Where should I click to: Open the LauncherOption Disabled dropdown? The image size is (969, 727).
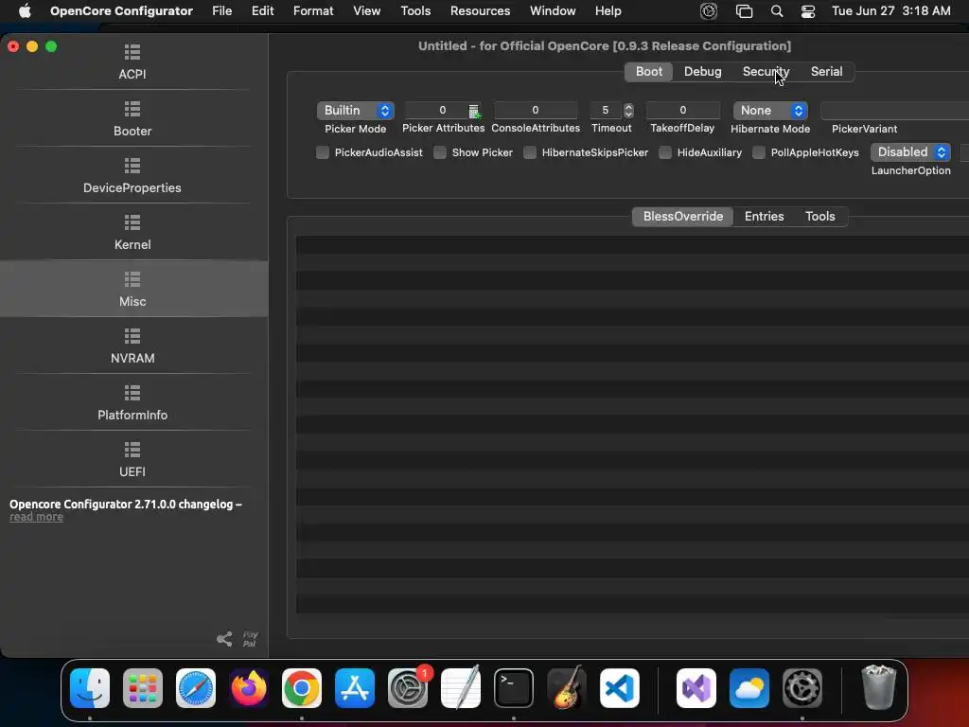[910, 152]
